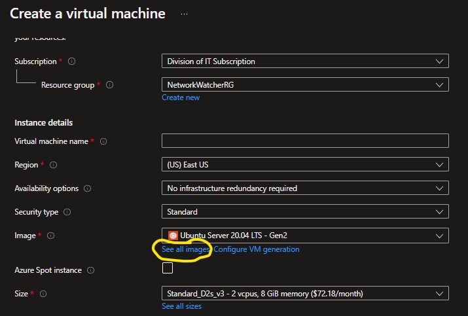Open the Availability options dropdown
The height and width of the screenshot is (316, 468).
click(x=305, y=188)
